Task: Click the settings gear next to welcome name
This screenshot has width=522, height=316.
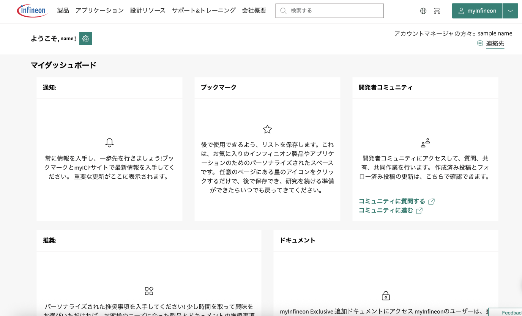Action: (x=85, y=39)
